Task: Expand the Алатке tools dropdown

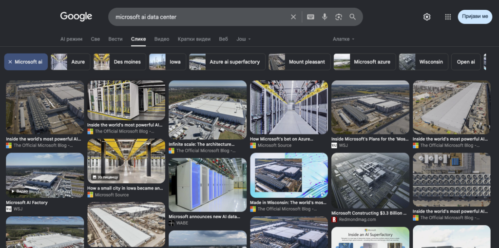Action: [344, 39]
